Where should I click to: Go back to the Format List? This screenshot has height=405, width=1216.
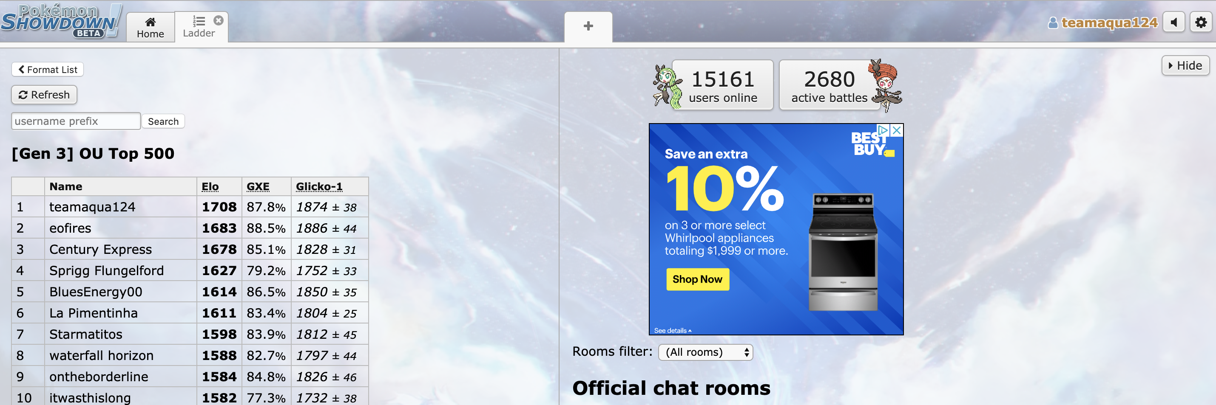point(48,69)
